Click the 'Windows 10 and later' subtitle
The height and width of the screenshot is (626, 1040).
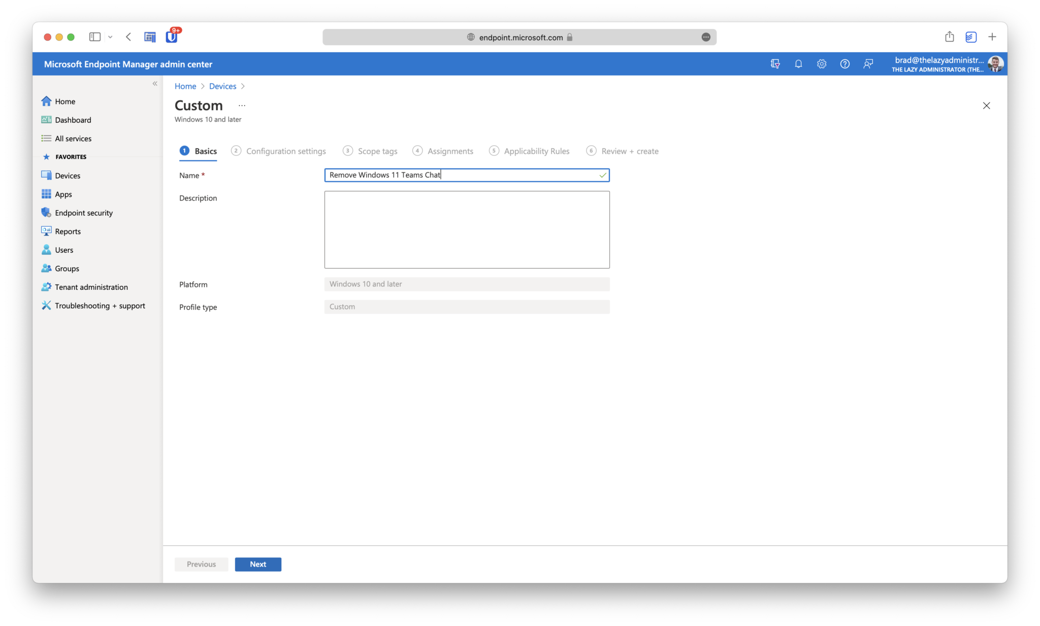click(208, 119)
